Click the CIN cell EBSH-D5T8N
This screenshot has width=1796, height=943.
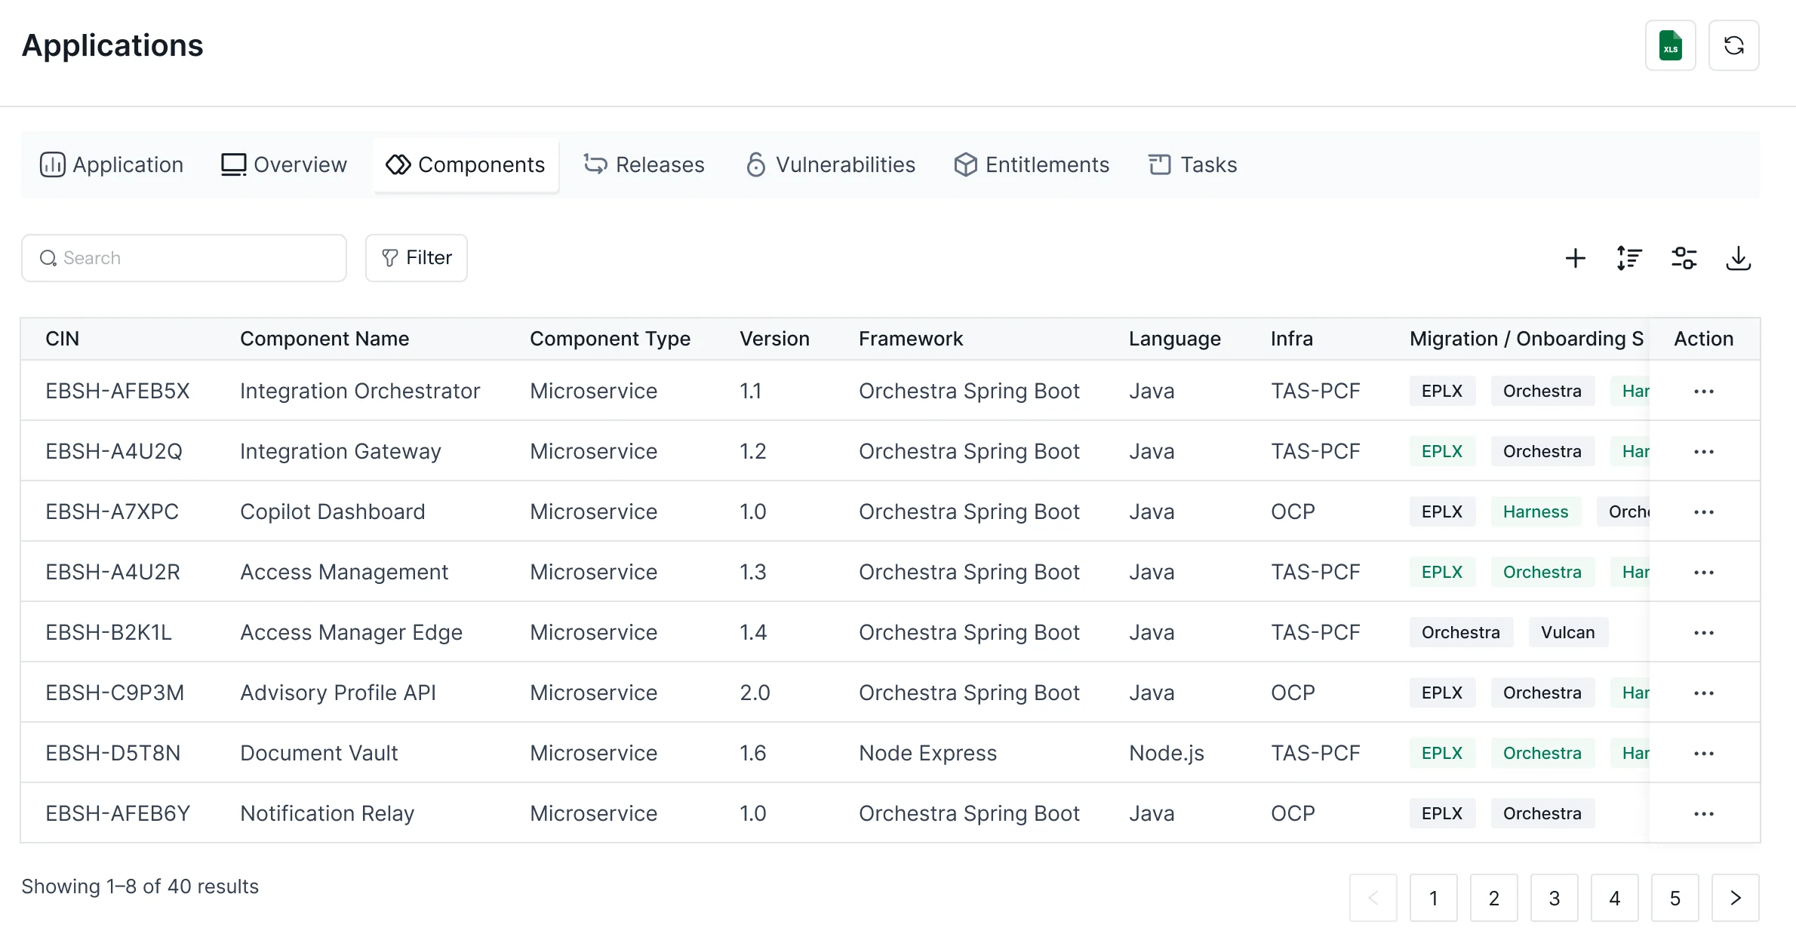[112, 753]
